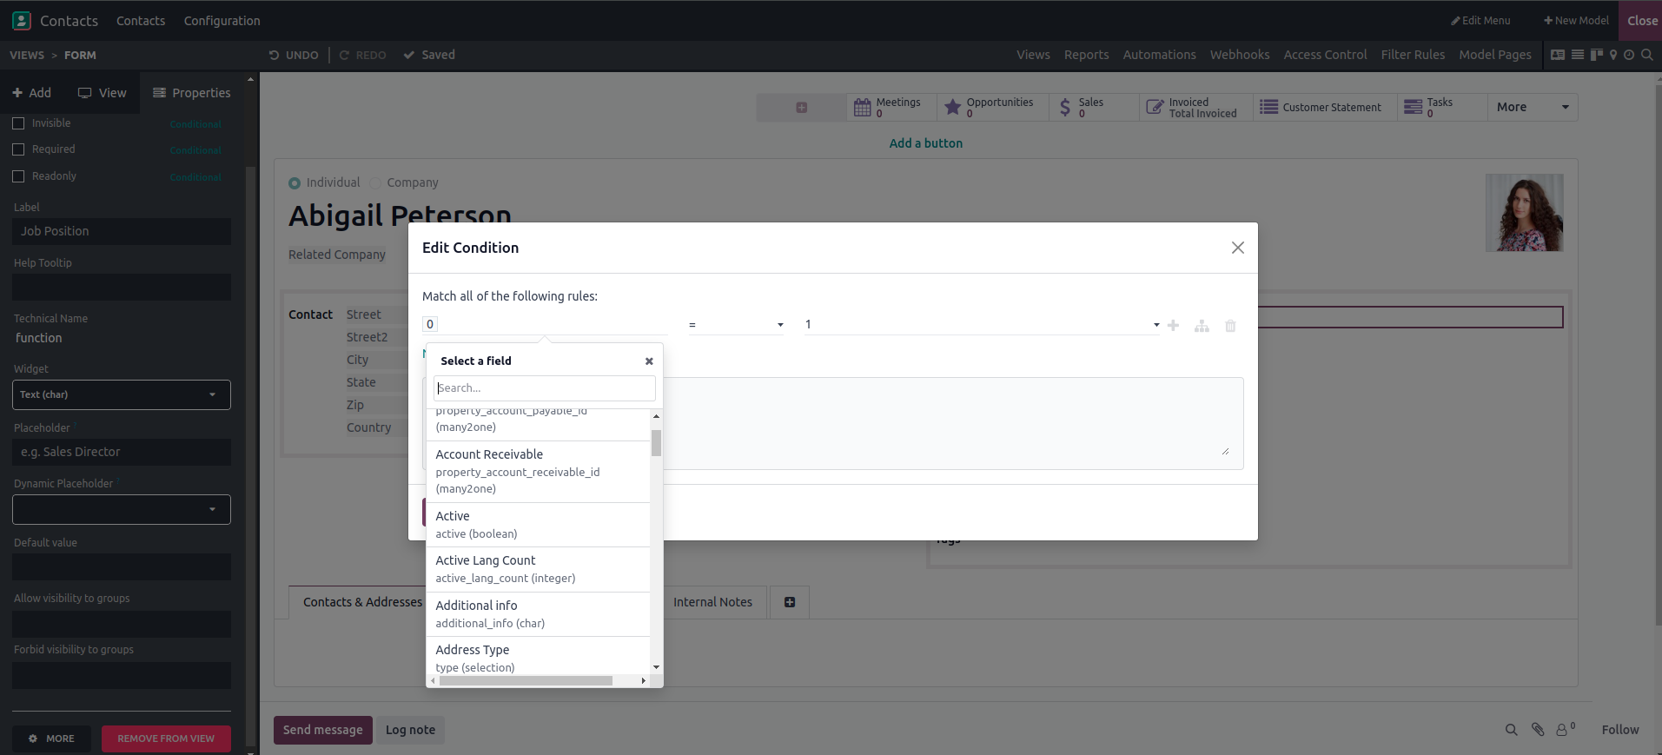The width and height of the screenshot is (1662, 755).
Task: Select the Active boolean field
Action: click(538, 525)
